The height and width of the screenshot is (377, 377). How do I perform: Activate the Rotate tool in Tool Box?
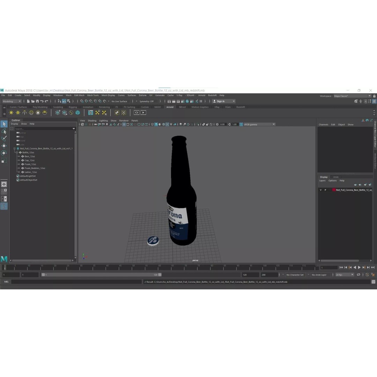click(x=4, y=153)
